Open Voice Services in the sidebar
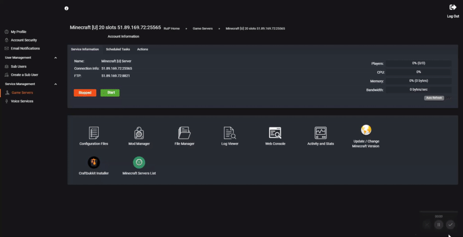This screenshot has width=463, height=237. click(22, 101)
